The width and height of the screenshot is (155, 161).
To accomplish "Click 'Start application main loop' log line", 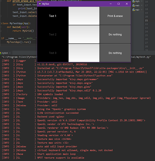I will (39, 154).
